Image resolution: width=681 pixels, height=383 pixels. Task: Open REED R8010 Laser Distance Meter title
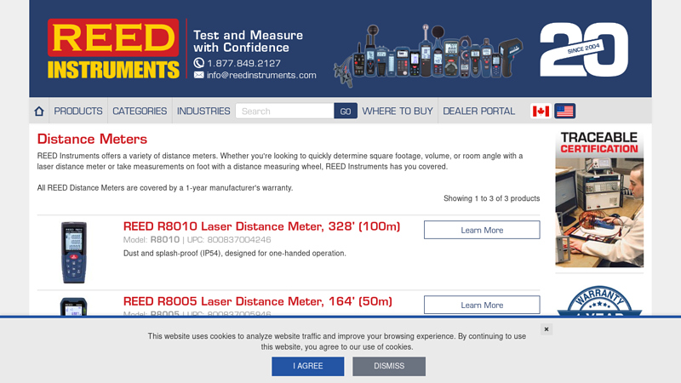pyautogui.click(x=261, y=226)
